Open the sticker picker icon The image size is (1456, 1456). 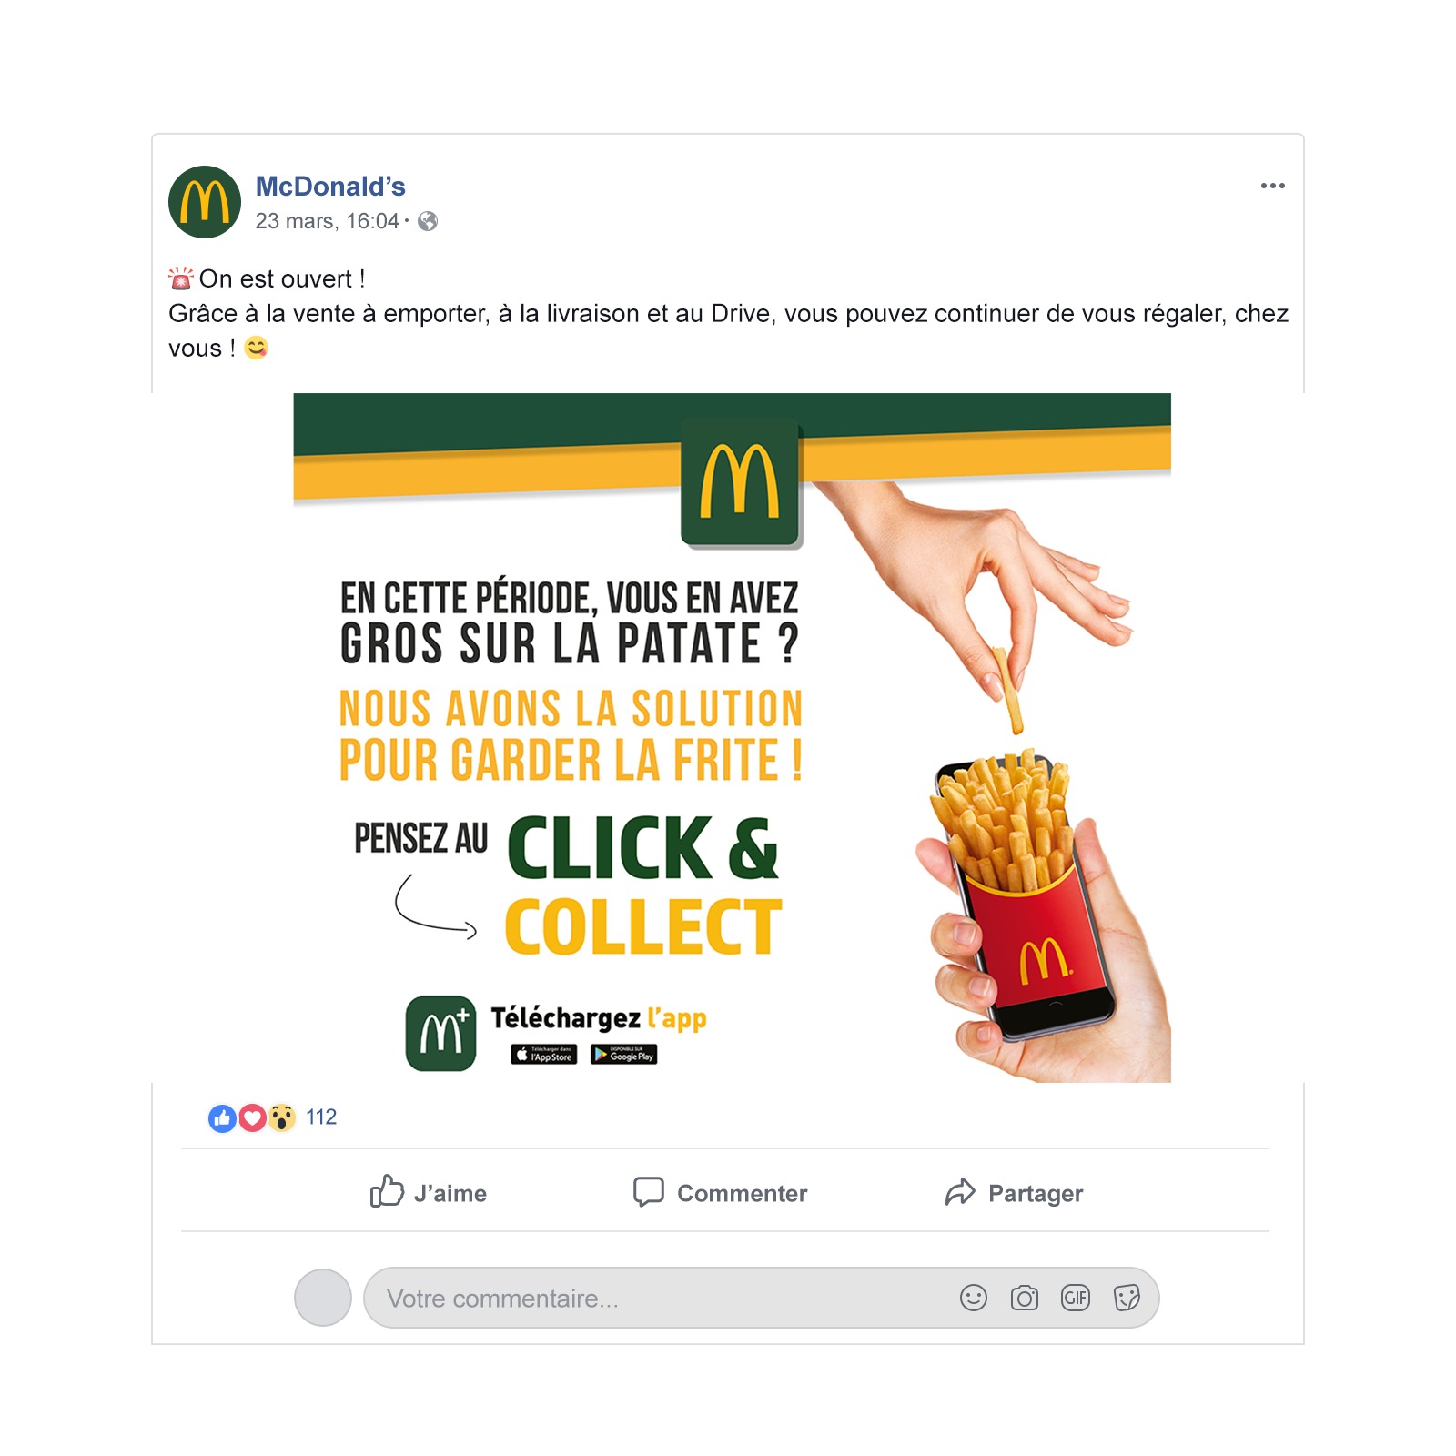[1127, 1298]
